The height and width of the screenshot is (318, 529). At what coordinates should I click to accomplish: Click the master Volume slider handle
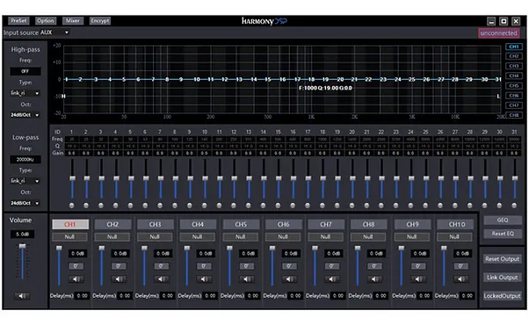pos(22,246)
